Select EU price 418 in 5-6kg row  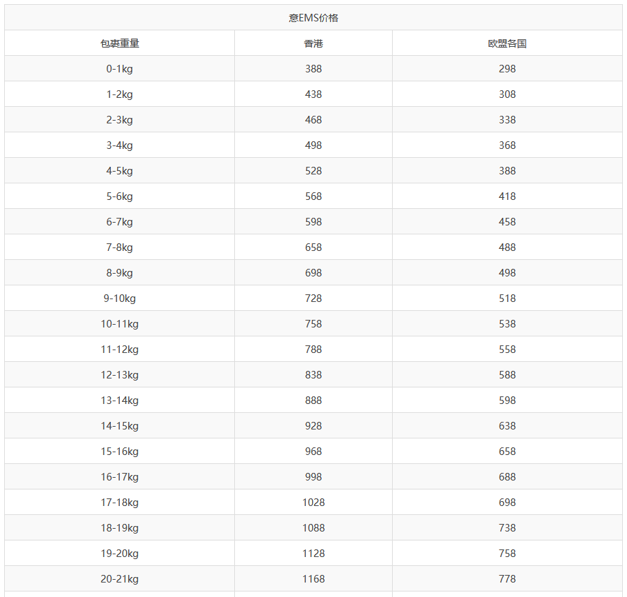point(507,196)
